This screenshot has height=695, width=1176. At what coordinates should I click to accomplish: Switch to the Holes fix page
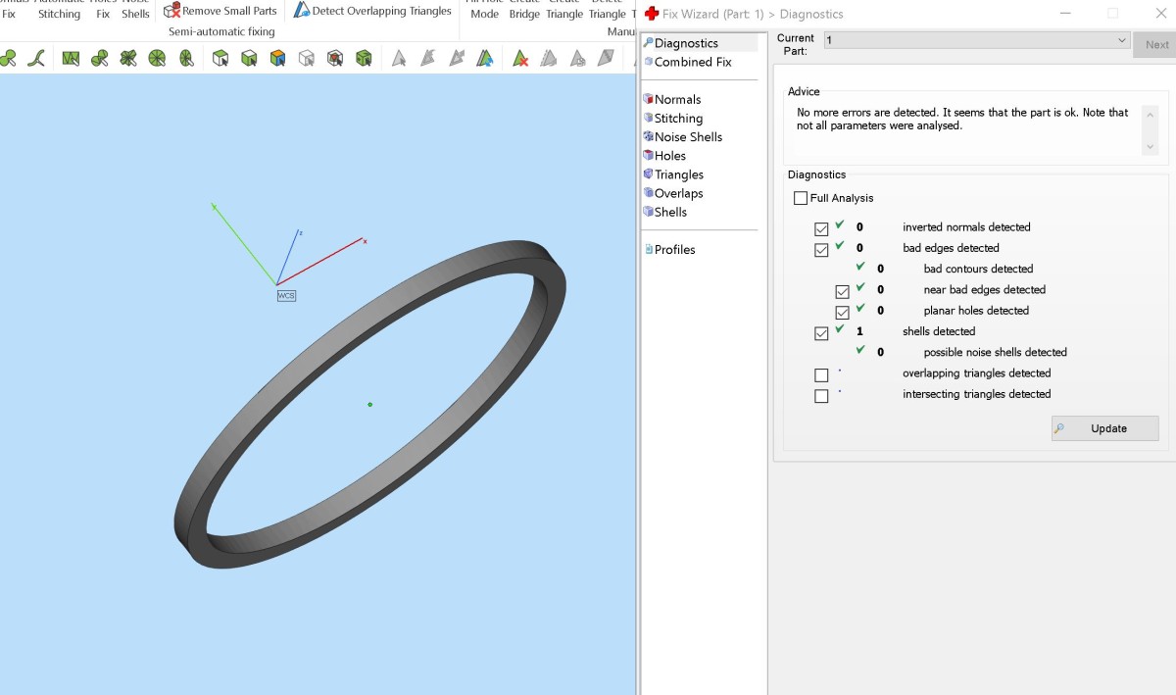coord(669,156)
